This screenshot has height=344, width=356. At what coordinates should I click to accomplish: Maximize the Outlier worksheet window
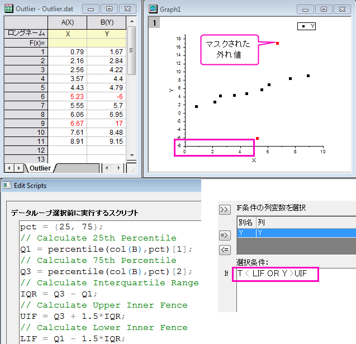click(109, 9)
